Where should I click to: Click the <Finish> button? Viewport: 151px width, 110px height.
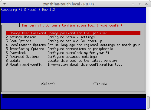100,84
